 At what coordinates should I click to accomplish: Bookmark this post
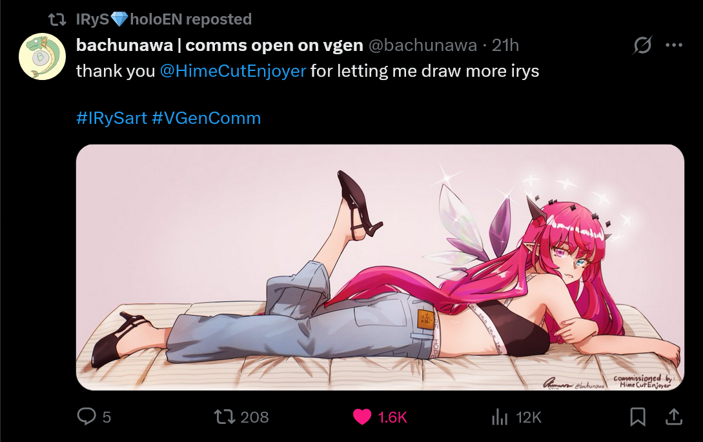[x=638, y=416]
